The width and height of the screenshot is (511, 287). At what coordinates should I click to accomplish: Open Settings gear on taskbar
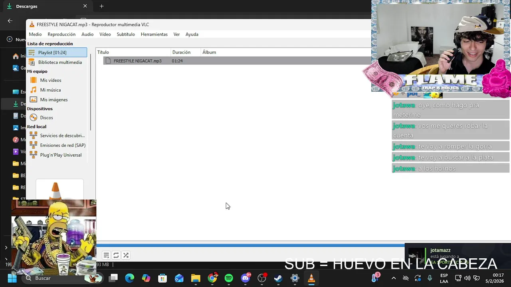pyautogui.click(x=295, y=278)
